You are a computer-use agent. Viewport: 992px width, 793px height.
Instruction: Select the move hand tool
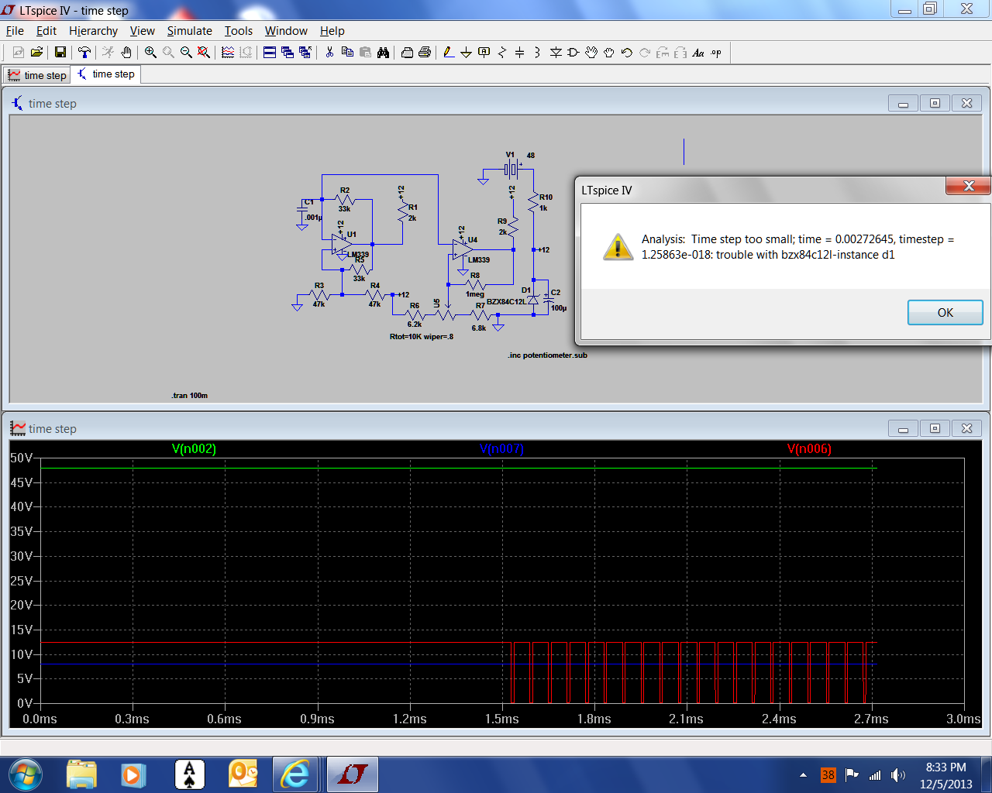click(x=591, y=53)
